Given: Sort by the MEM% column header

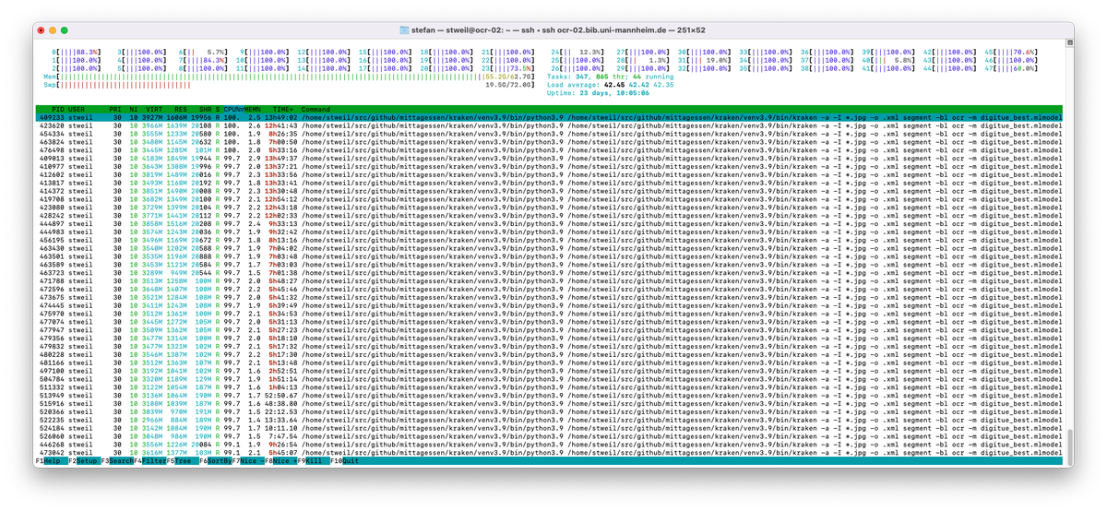Looking at the screenshot, I should [251, 110].
